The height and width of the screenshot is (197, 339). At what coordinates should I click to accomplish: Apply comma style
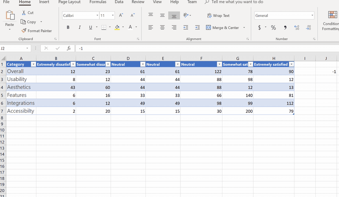(285, 28)
